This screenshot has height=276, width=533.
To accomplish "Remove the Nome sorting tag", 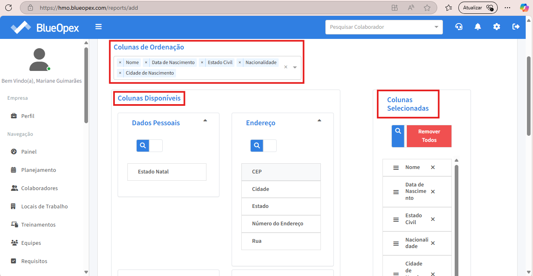I will pyautogui.click(x=120, y=62).
